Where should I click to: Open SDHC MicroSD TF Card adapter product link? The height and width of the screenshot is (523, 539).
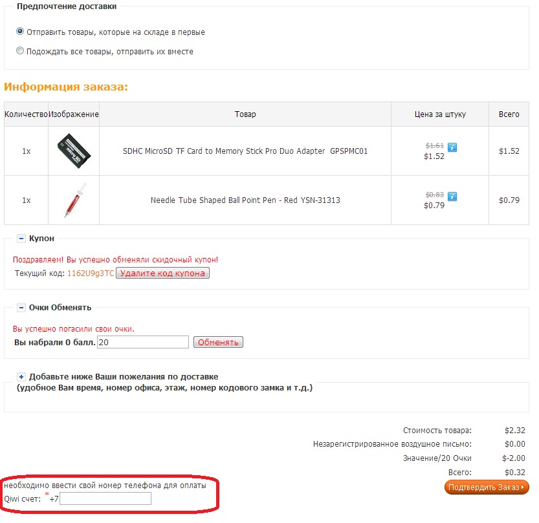(245, 151)
